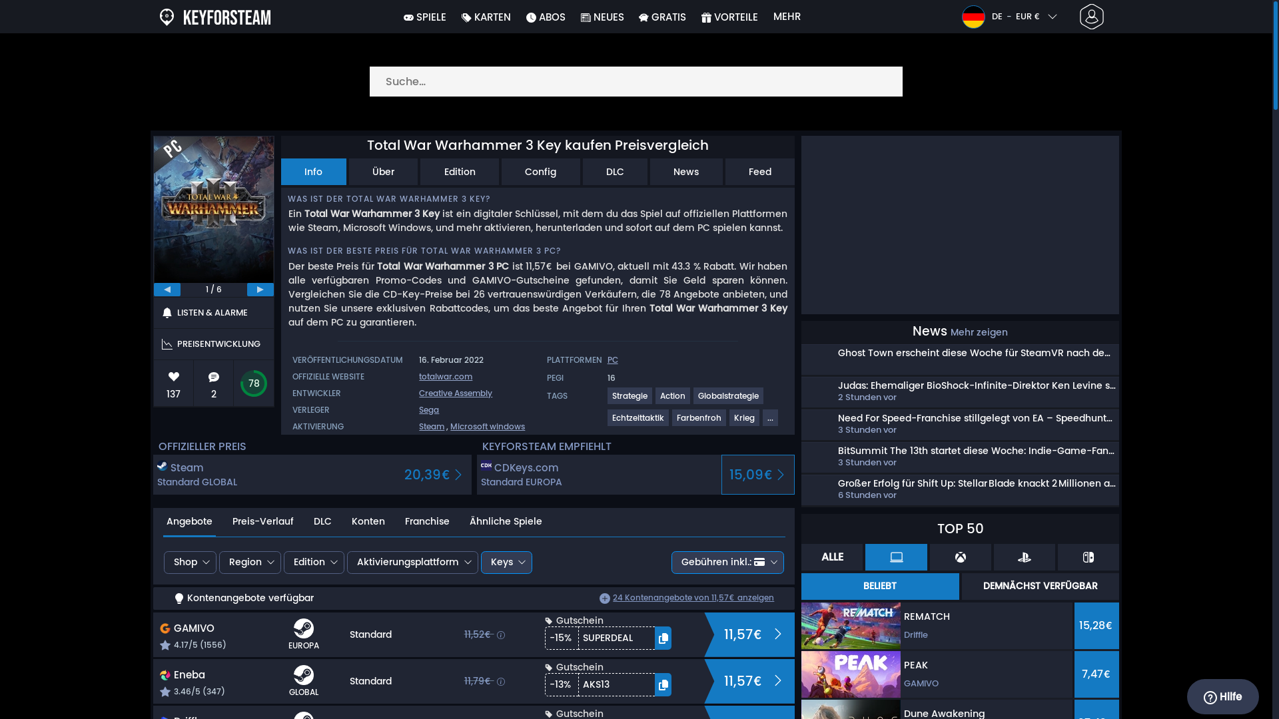Viewport: 1279px width, 719px height.
Task: Filter Top 50 by Xbox icon
Action: click(x=960, y=557)
